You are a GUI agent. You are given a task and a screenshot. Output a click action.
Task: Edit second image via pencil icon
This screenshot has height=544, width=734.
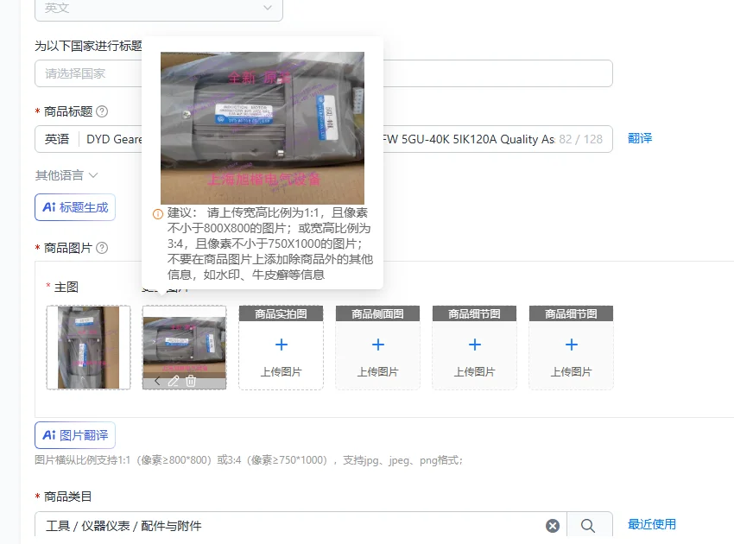point(174,381)
